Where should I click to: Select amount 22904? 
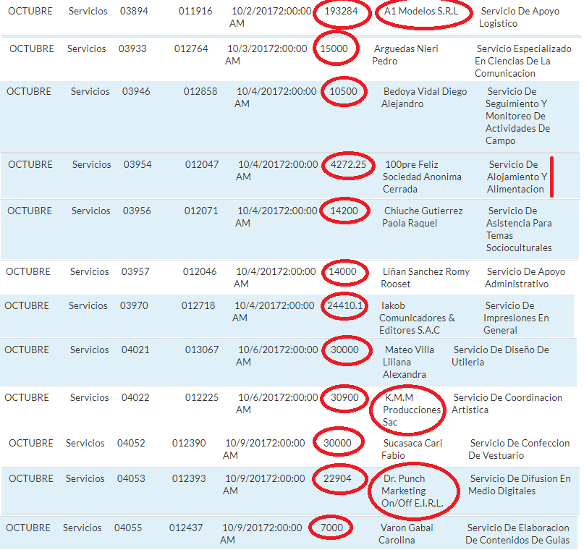[x=337, y=479]
